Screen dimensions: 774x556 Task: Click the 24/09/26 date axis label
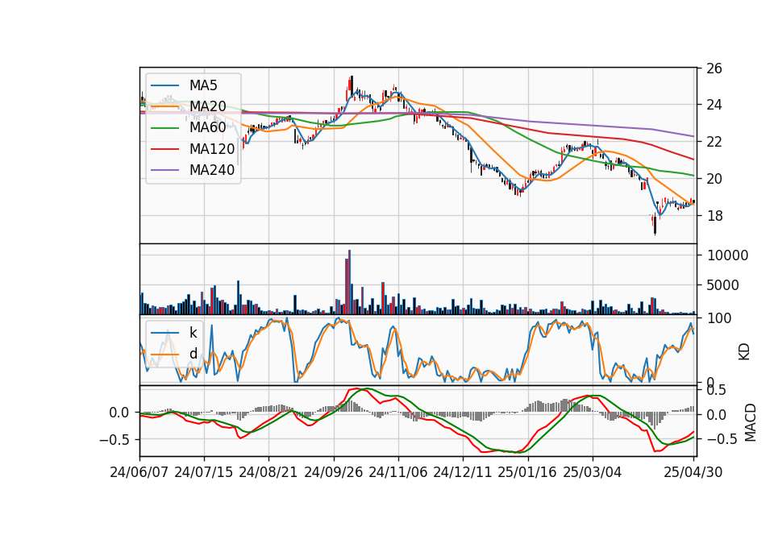(x=334, y=472)
